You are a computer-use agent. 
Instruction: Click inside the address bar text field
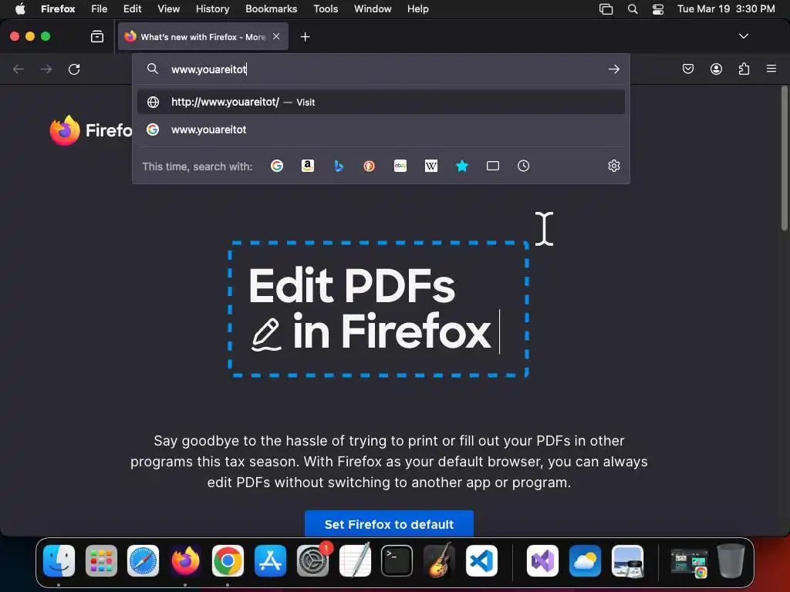383,69
